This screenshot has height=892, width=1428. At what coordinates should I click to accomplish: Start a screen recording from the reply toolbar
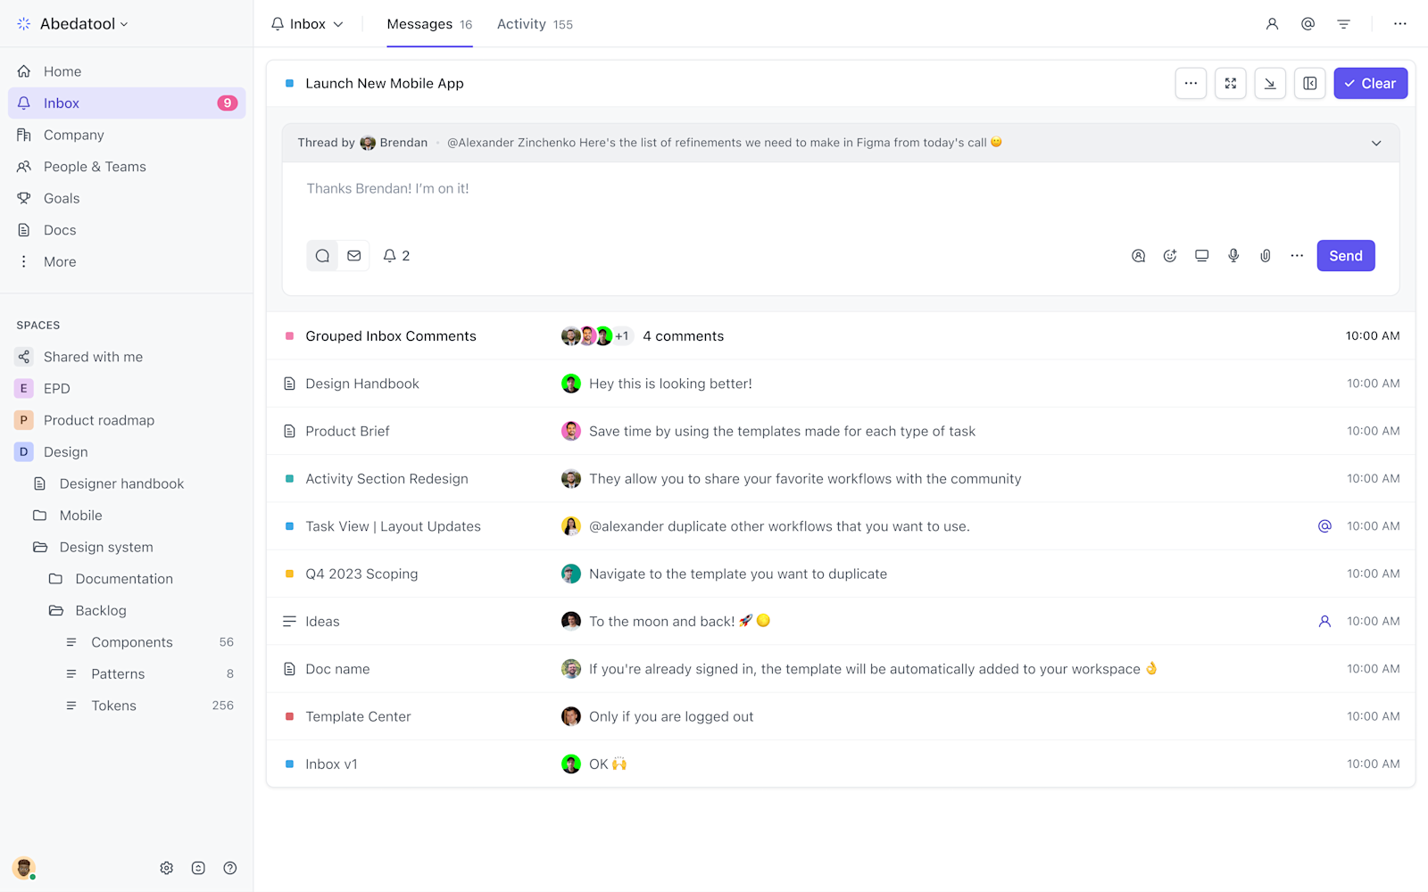(1201, 255)
